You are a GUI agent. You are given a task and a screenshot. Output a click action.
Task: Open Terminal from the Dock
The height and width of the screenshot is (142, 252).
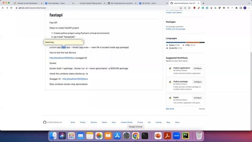click(x=145, y=136)
